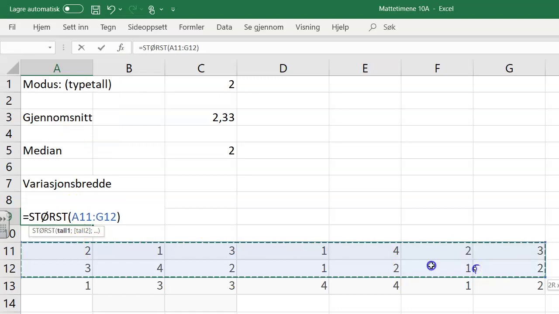This screenshot has height=314, width=559.
Task: Open the Tegn tab
Action: [108, 27]
